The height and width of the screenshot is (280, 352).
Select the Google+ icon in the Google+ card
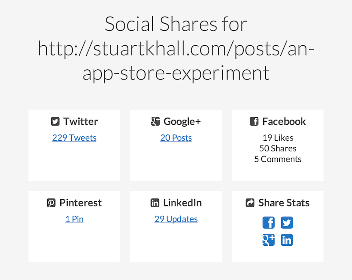(155, 121)
